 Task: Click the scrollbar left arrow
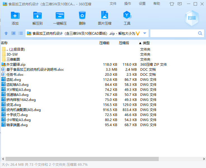coord(3,159)
